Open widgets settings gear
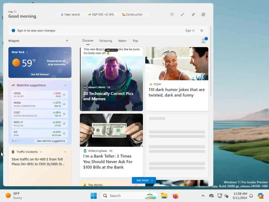Viewport: 269px width, 202px height. pyautogui.click(x=203, y=15)
